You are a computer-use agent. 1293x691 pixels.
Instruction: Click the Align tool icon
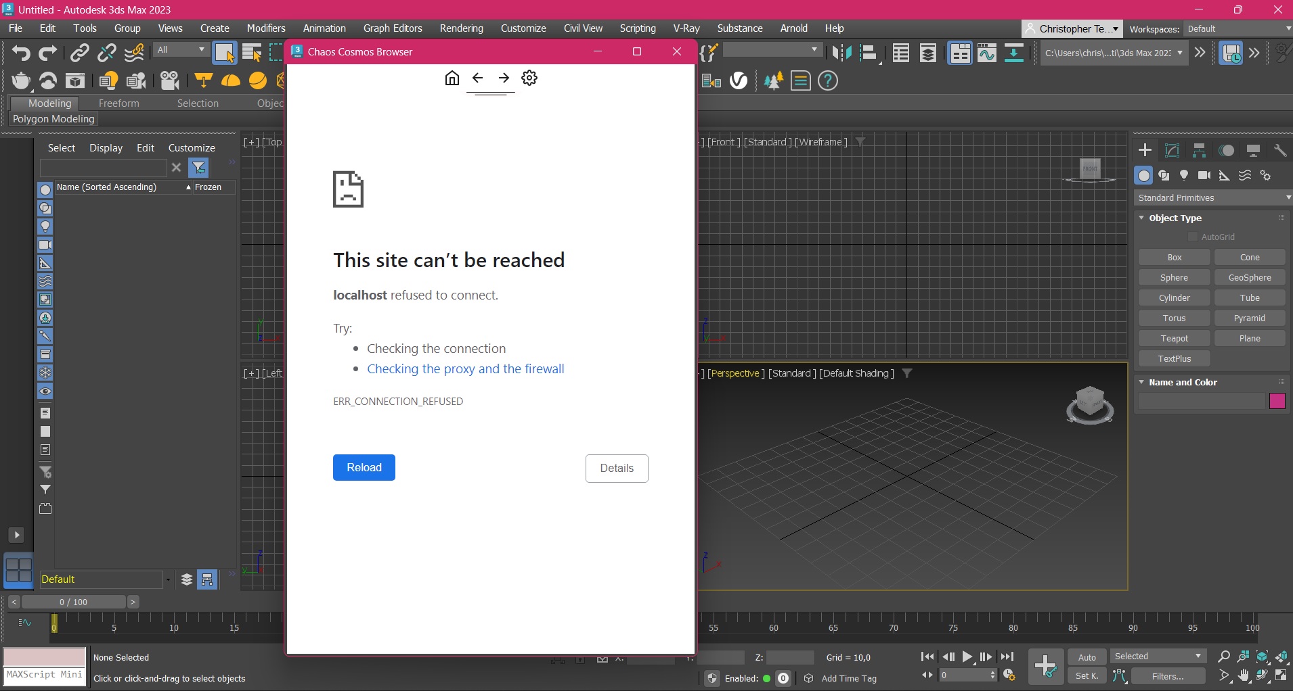pyautogui.click(x=869, y=53)
